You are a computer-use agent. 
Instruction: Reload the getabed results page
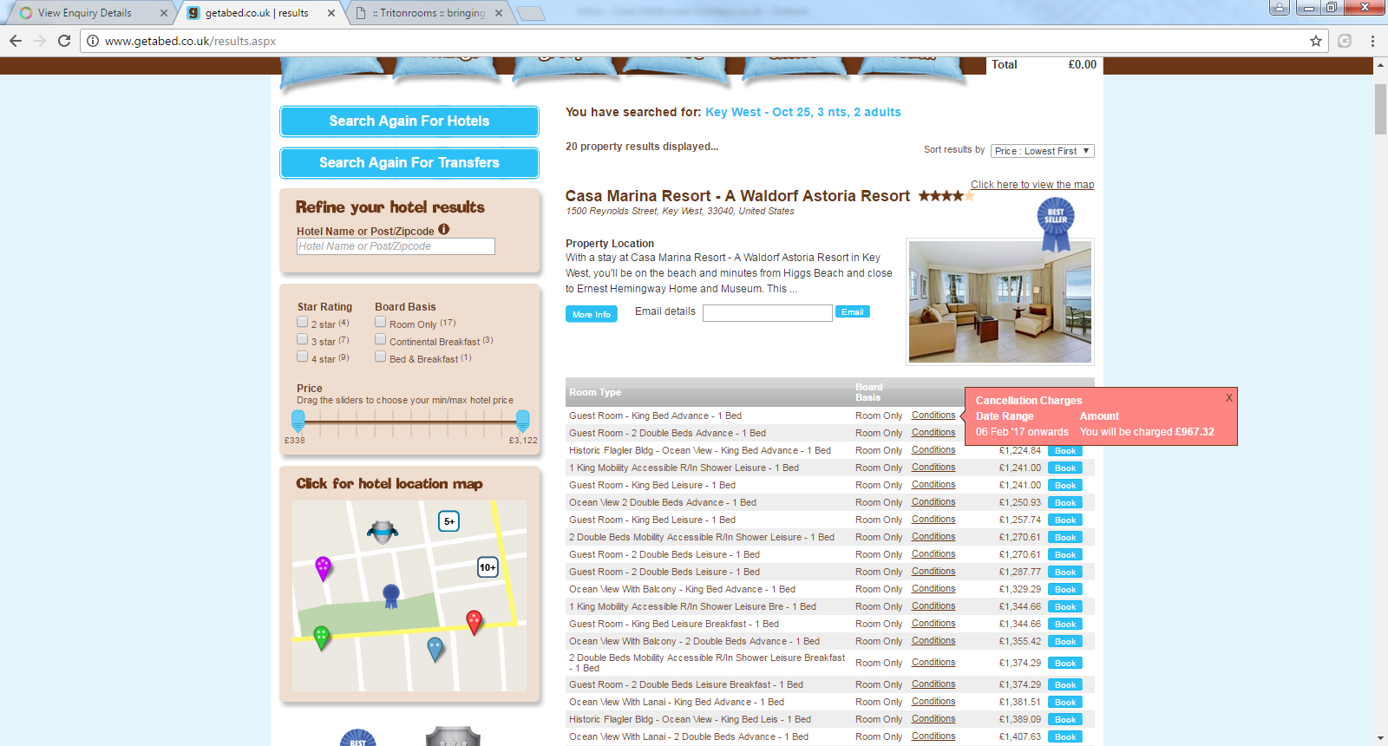coord(64,41)
